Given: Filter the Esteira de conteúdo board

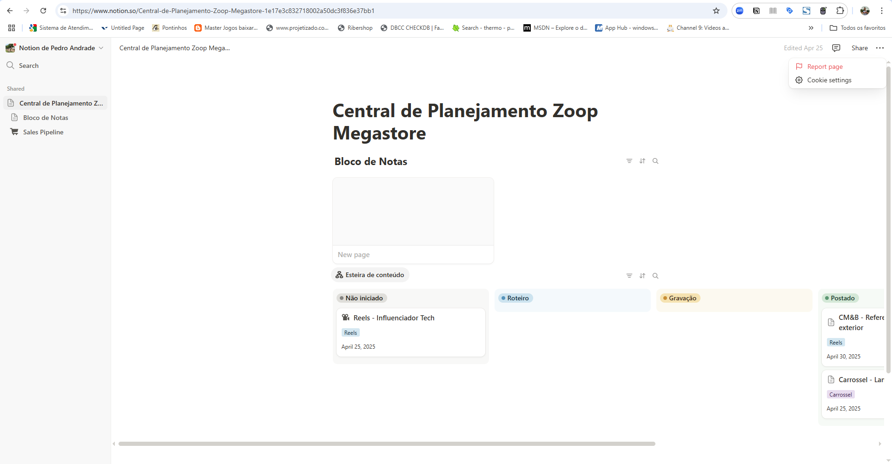Looking at the screenshot, I should tap(629, 276).
